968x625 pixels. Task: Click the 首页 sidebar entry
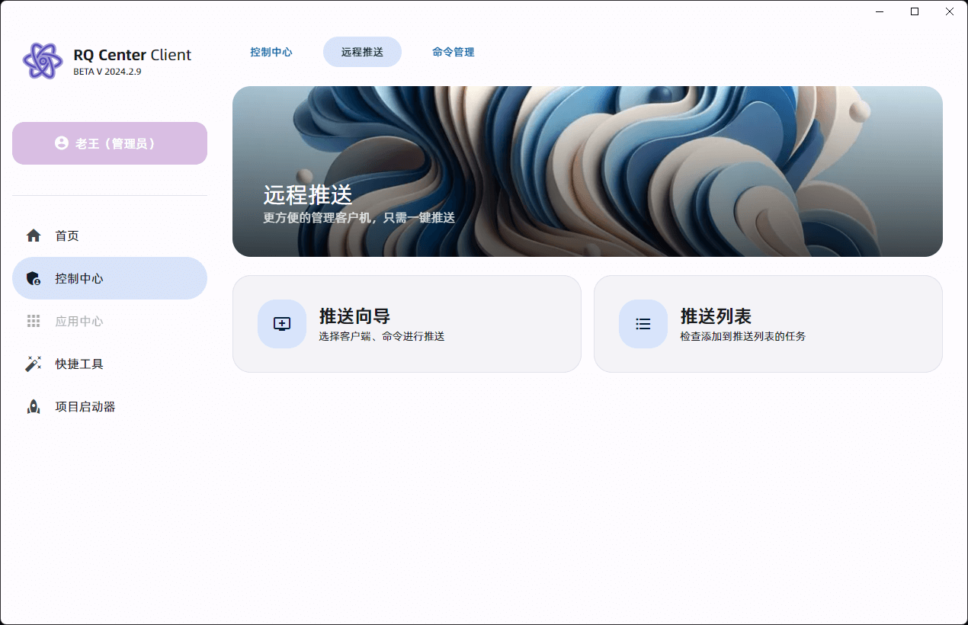pyautogui.click(x=66, y=236)
